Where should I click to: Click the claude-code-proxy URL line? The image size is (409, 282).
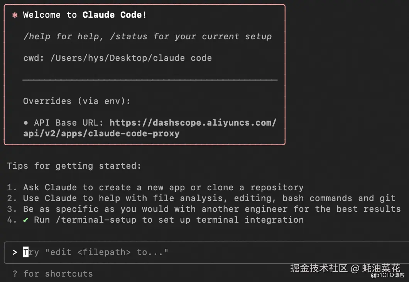[101, 134]
